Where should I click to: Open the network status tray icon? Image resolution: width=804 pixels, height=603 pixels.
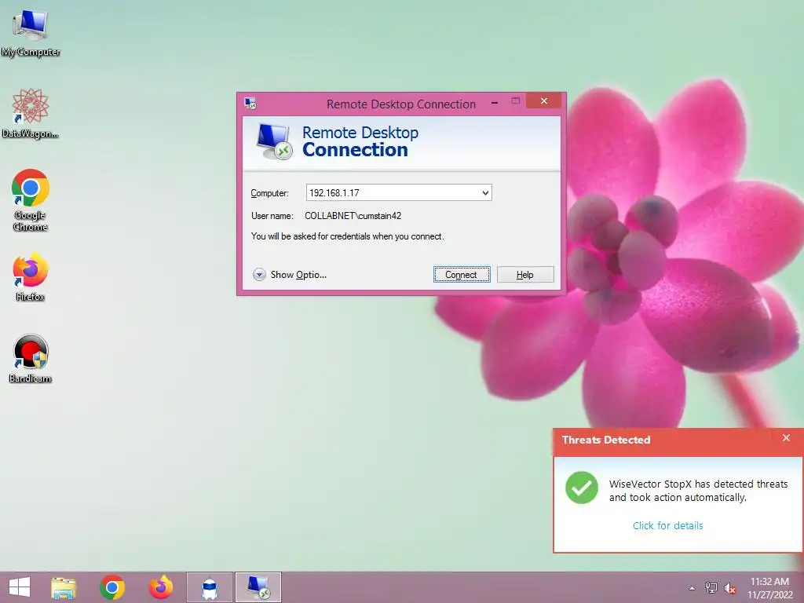pos(711,587)
